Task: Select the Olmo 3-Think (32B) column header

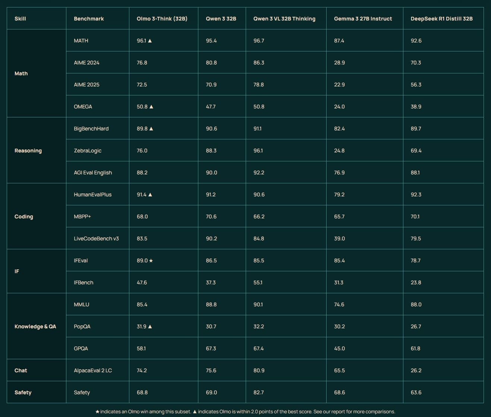Action: [x=162, y=19]
